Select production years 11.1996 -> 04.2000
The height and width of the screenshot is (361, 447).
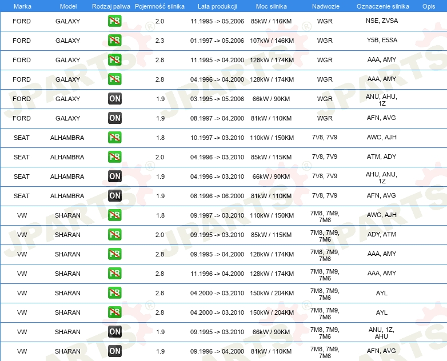(x=217, y=274)
